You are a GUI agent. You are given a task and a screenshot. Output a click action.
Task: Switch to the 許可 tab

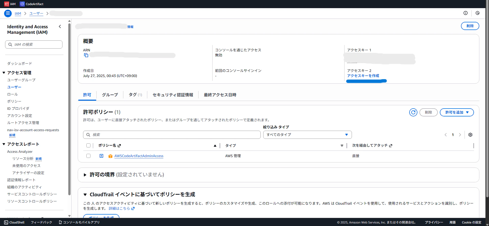[x=87, y=95]
